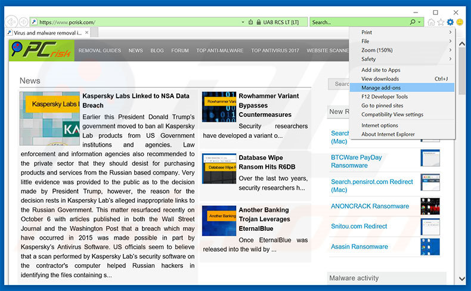Expand the Safety submenu

pyautogui.click(x=402, y=59)
